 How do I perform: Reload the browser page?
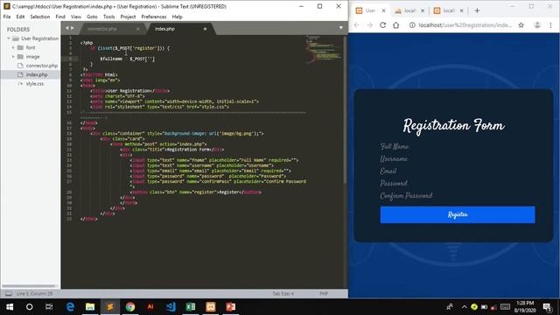(x=383, y=25)
